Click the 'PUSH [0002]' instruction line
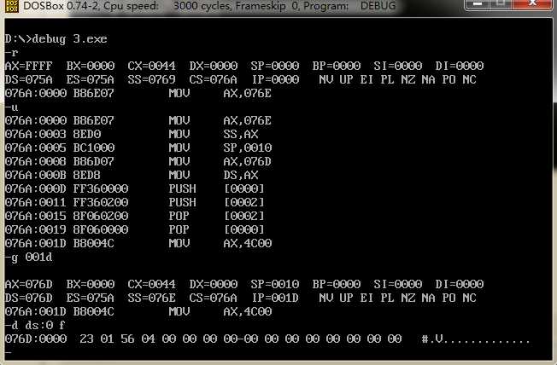This screenshot has width=557, height=365. 135,202
